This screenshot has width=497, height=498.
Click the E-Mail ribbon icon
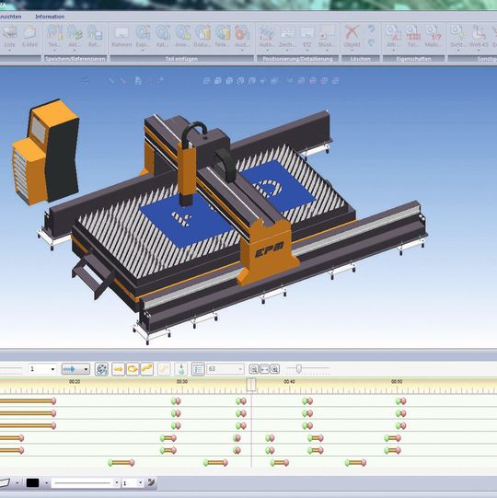pyautogui.click(x=29, y=33)
